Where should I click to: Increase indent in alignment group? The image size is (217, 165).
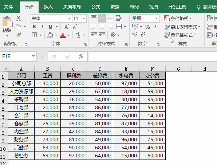pos(102,35)
